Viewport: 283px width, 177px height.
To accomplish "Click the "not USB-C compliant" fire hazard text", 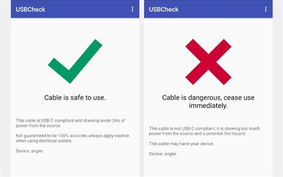I will (x=204, y=131).
